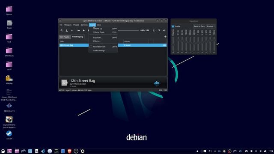
Task: Choose Volume Down from Output menu
Action: 103,32
